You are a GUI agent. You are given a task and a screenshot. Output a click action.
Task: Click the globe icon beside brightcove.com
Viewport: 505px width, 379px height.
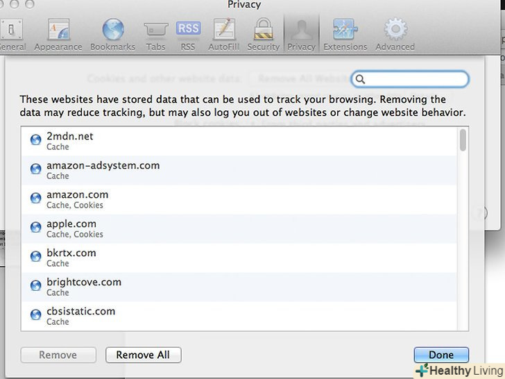[x=36, y=285]
